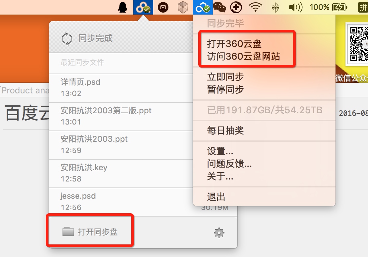The height and width of the screenshot is (257, 368).
Task: Click the 打开同步盘 folder button
Action: click(90, 232)
